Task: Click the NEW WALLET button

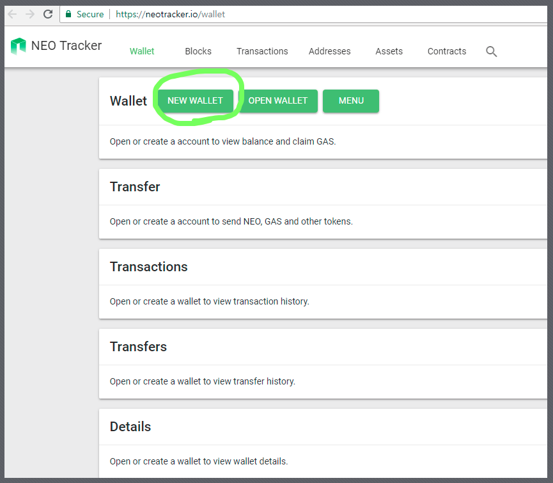Action: [196, 101]
